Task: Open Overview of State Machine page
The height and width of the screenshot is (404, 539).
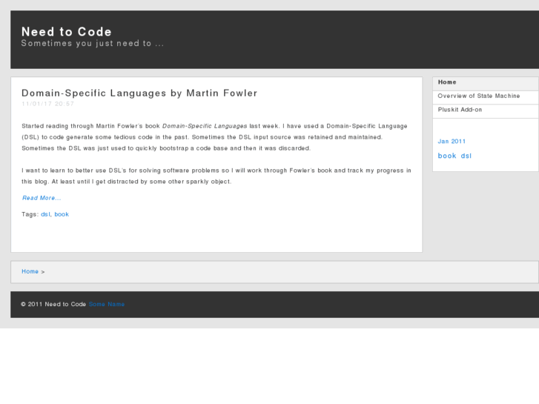Action: 485,96
